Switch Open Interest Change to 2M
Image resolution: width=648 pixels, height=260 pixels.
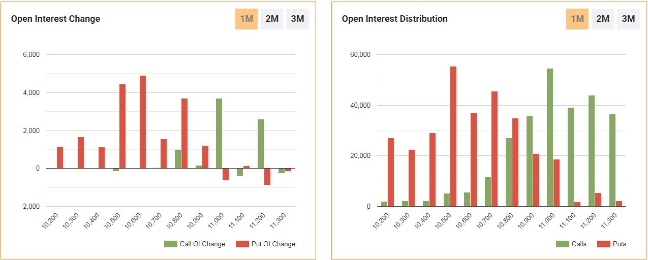[272, 19]
